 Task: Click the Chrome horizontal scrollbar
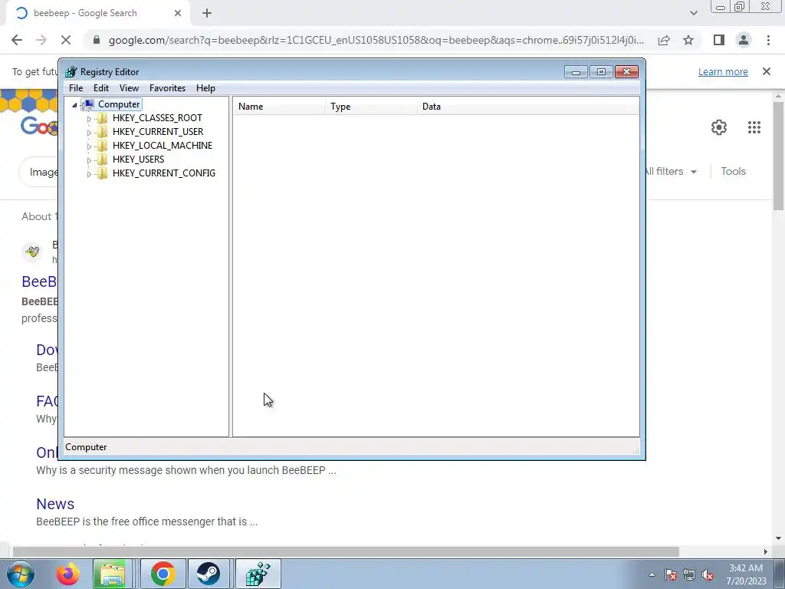[x=346, y=552]
